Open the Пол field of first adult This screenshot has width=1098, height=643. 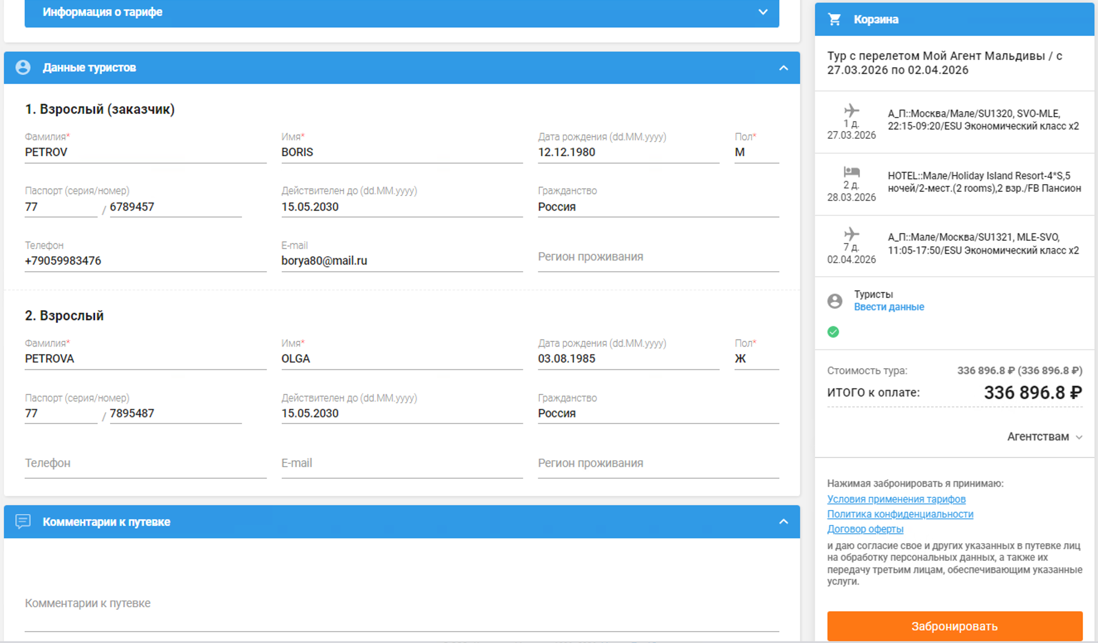[756, 153]
